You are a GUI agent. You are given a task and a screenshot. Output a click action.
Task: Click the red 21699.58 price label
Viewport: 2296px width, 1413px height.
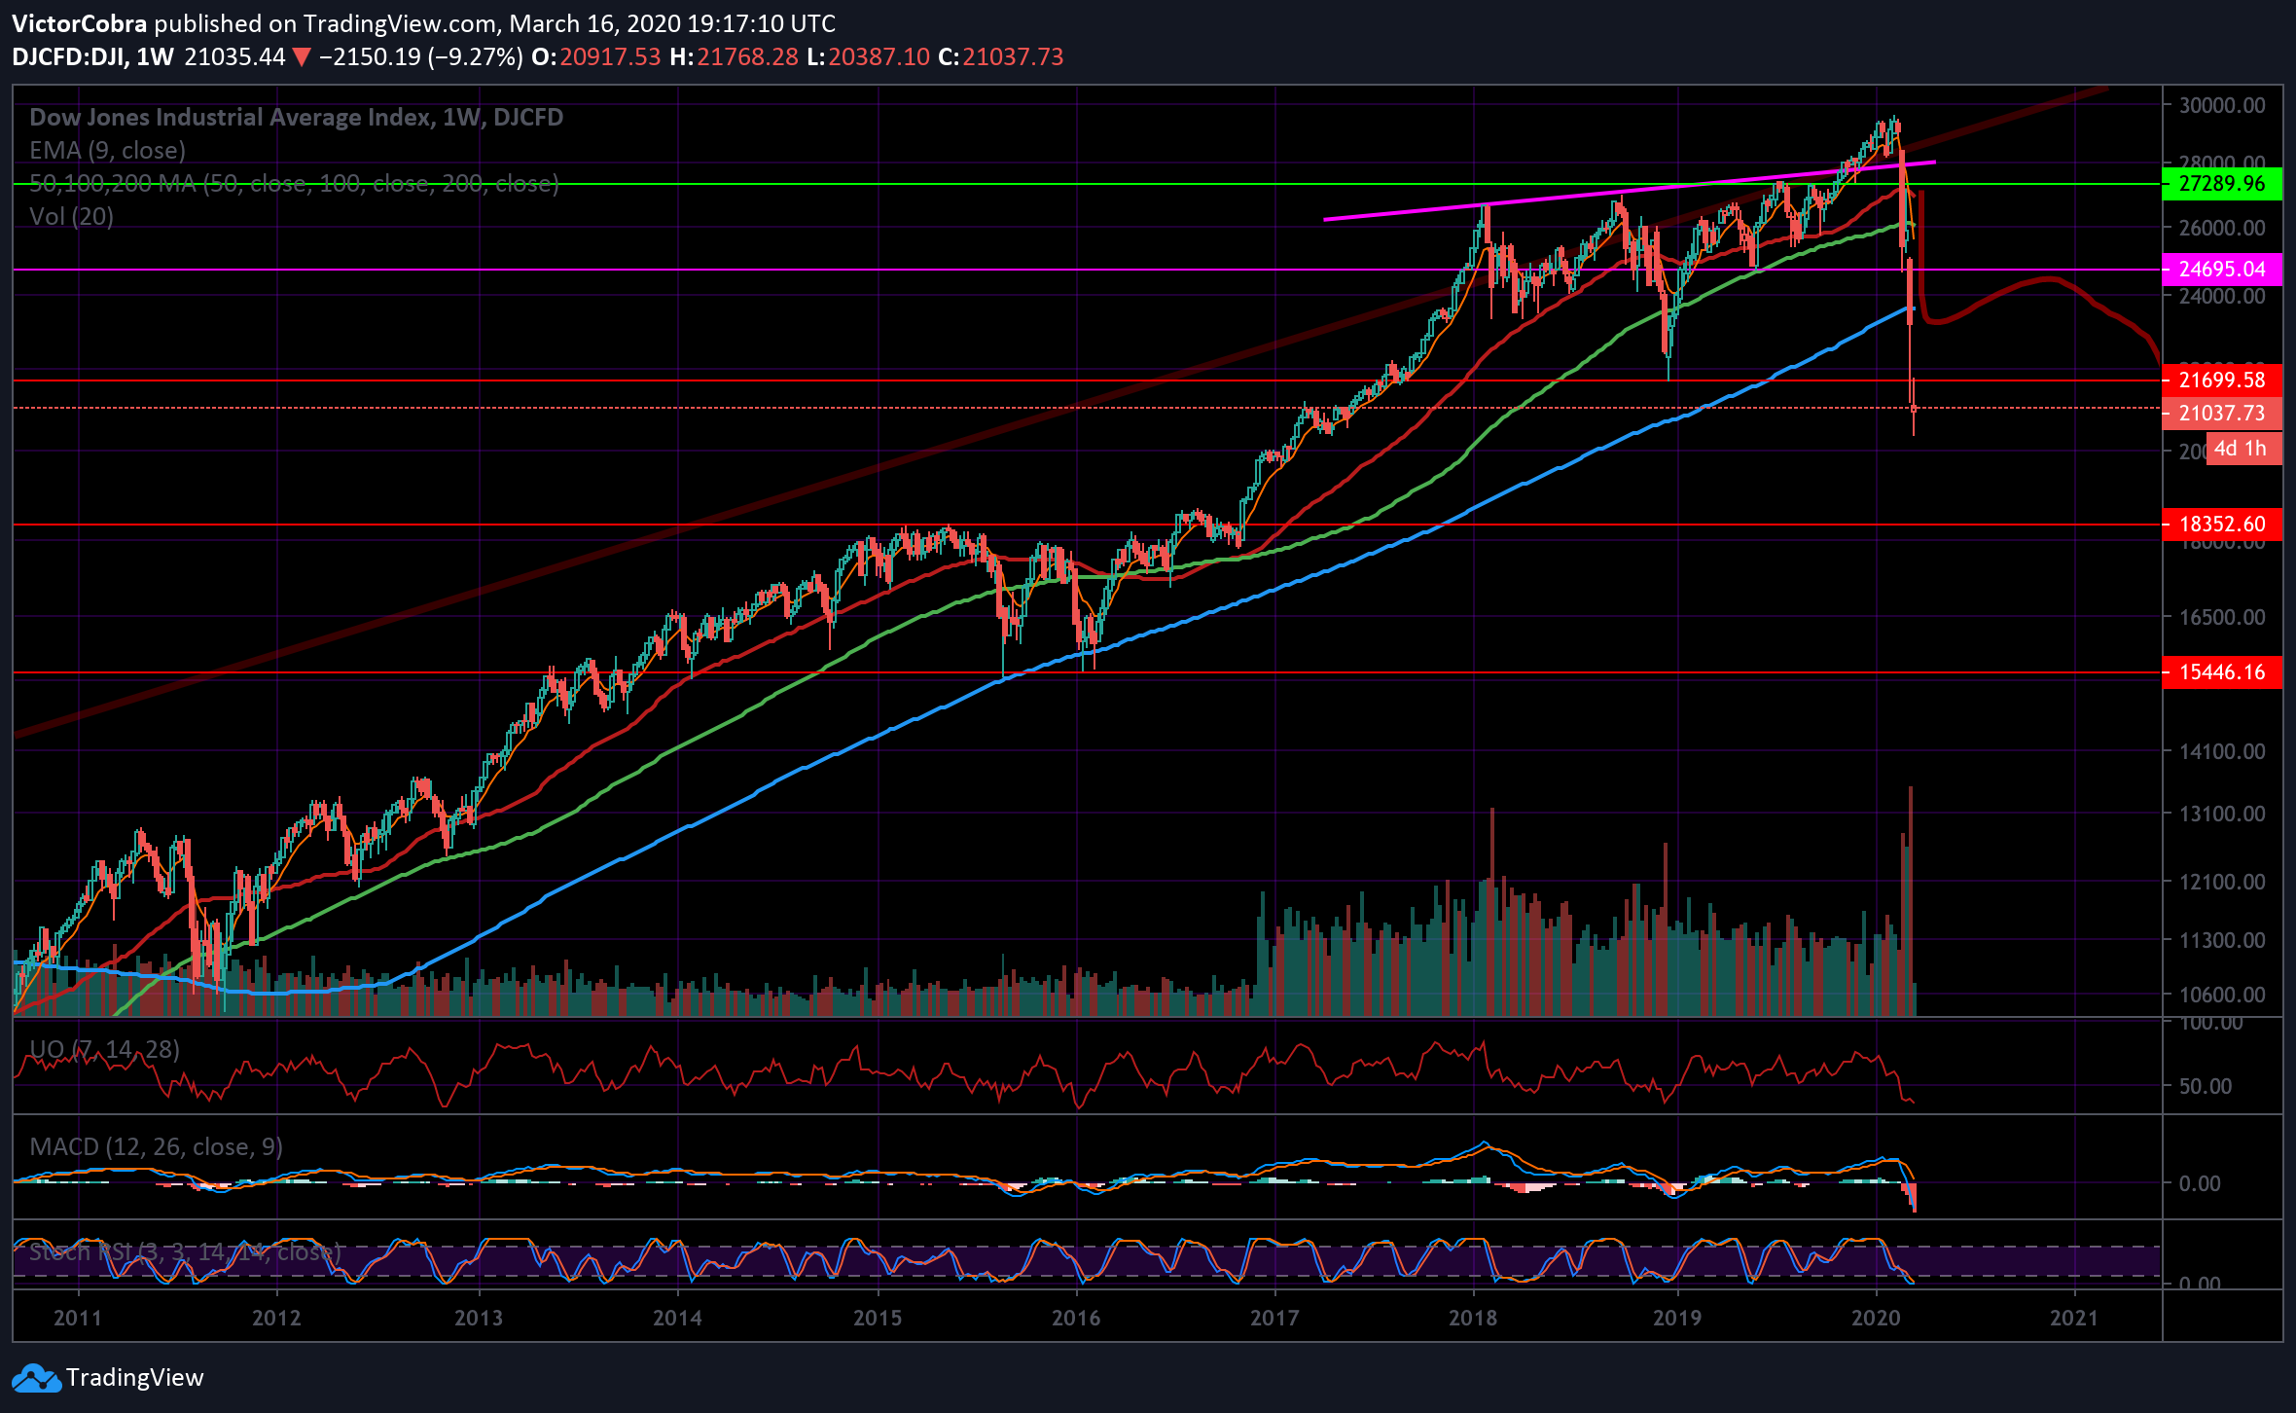coord(2222,380)
